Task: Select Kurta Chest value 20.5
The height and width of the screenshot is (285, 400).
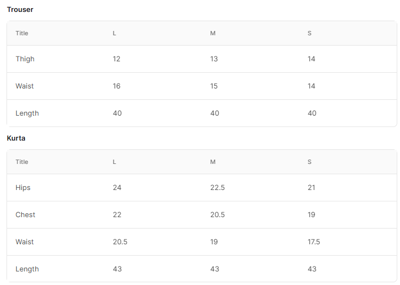Action: coord(217,214)
